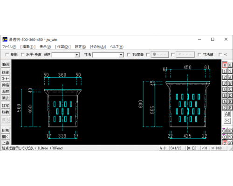Click the 移動 tool button
Image resolution: width=233 pixels, height=186 pixels.
coord(6,112)
